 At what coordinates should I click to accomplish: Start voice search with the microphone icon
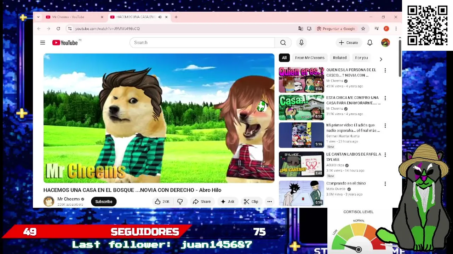(x=301, y=43)
